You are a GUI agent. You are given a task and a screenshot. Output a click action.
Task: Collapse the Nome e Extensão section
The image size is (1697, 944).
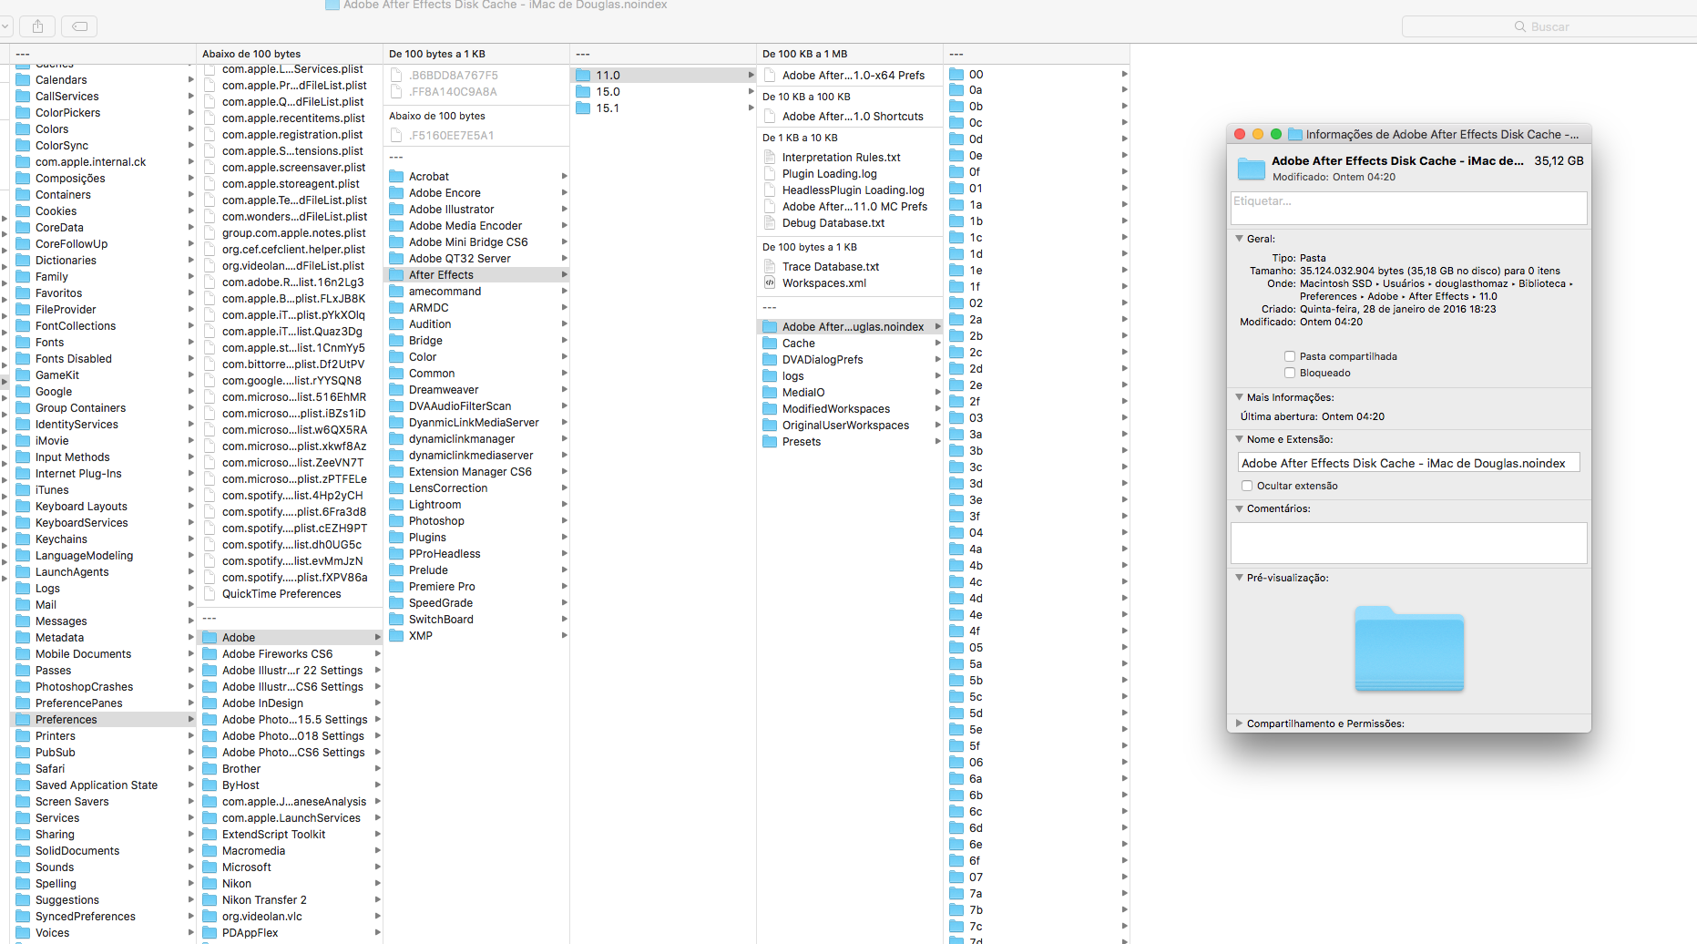[1240, 439]
